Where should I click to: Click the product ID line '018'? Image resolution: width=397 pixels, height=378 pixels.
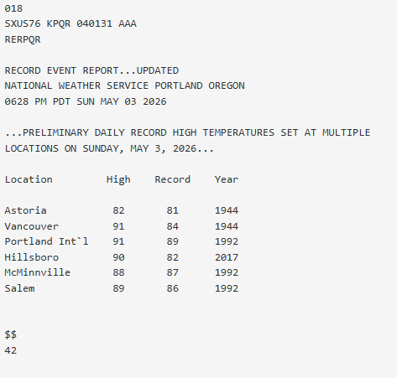(13, 8)
